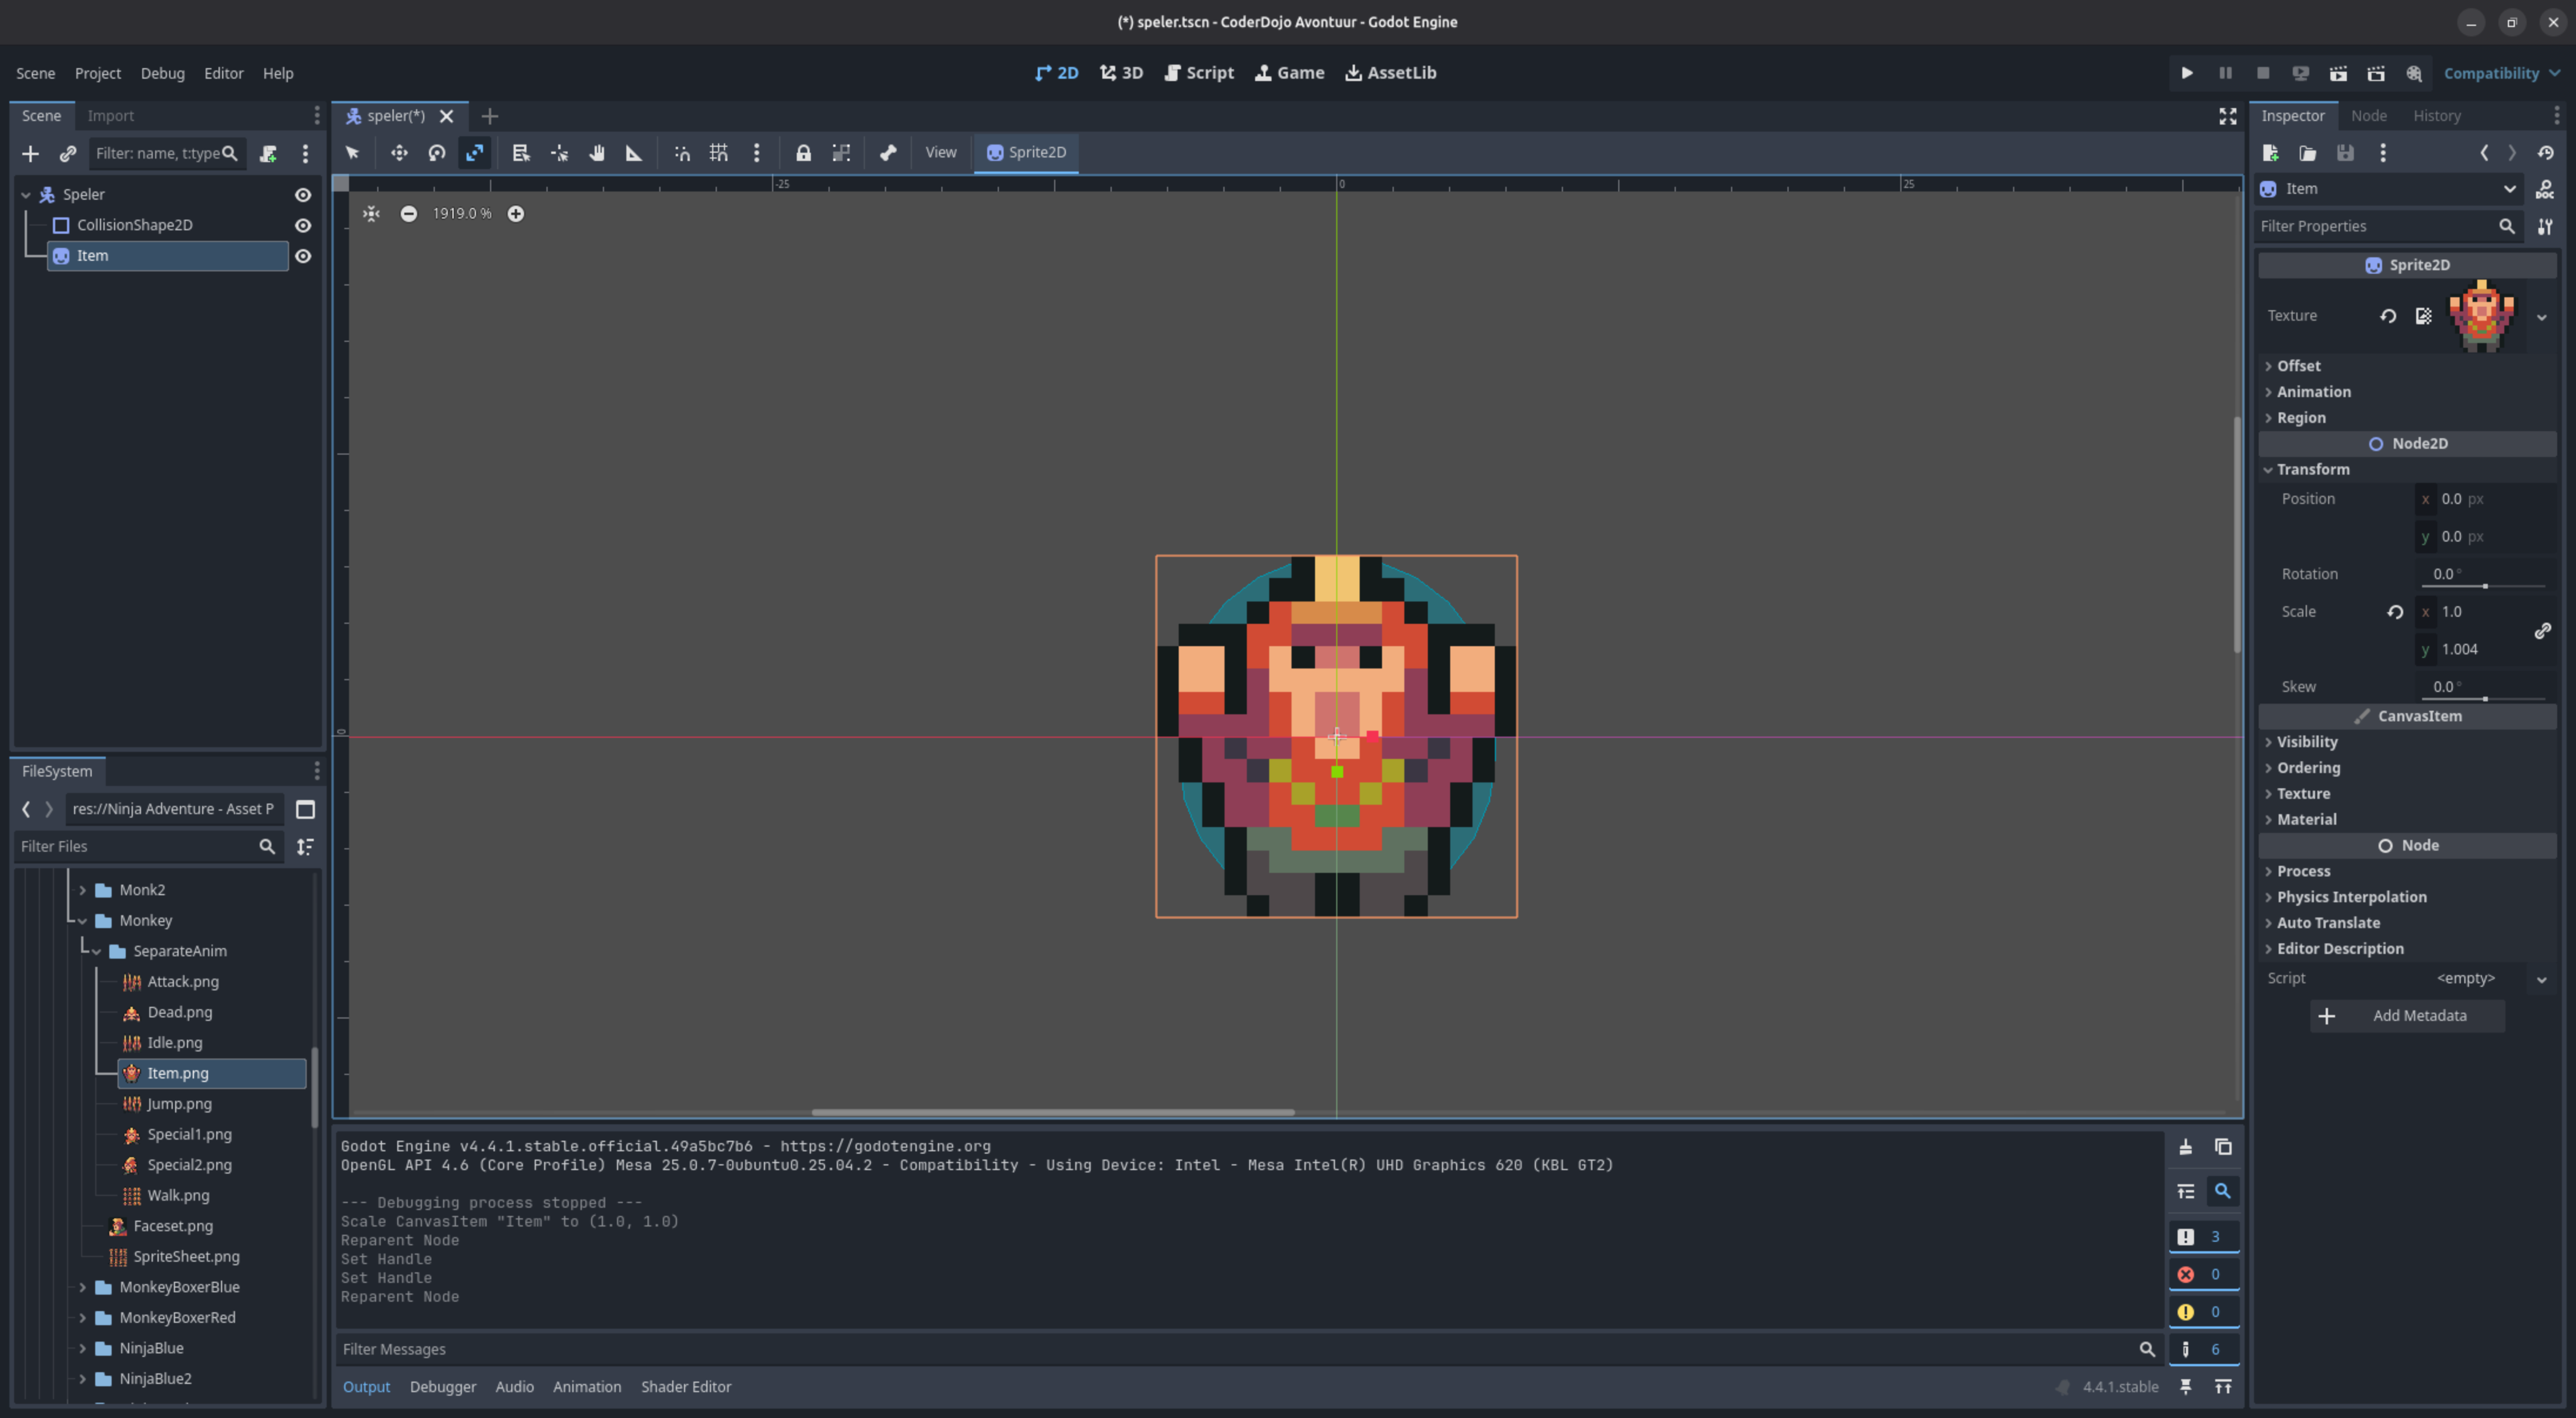2576x1418 pixels.
Task: Expand the Visibility section
Action: [2407, 742]
